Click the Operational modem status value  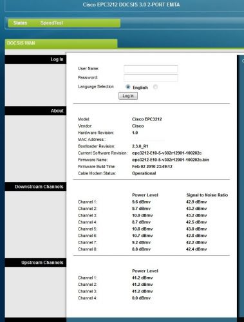click(144, 173)
